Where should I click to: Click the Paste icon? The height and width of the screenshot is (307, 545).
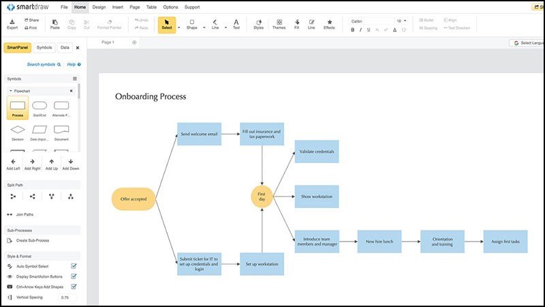click(x=55, y=24)
